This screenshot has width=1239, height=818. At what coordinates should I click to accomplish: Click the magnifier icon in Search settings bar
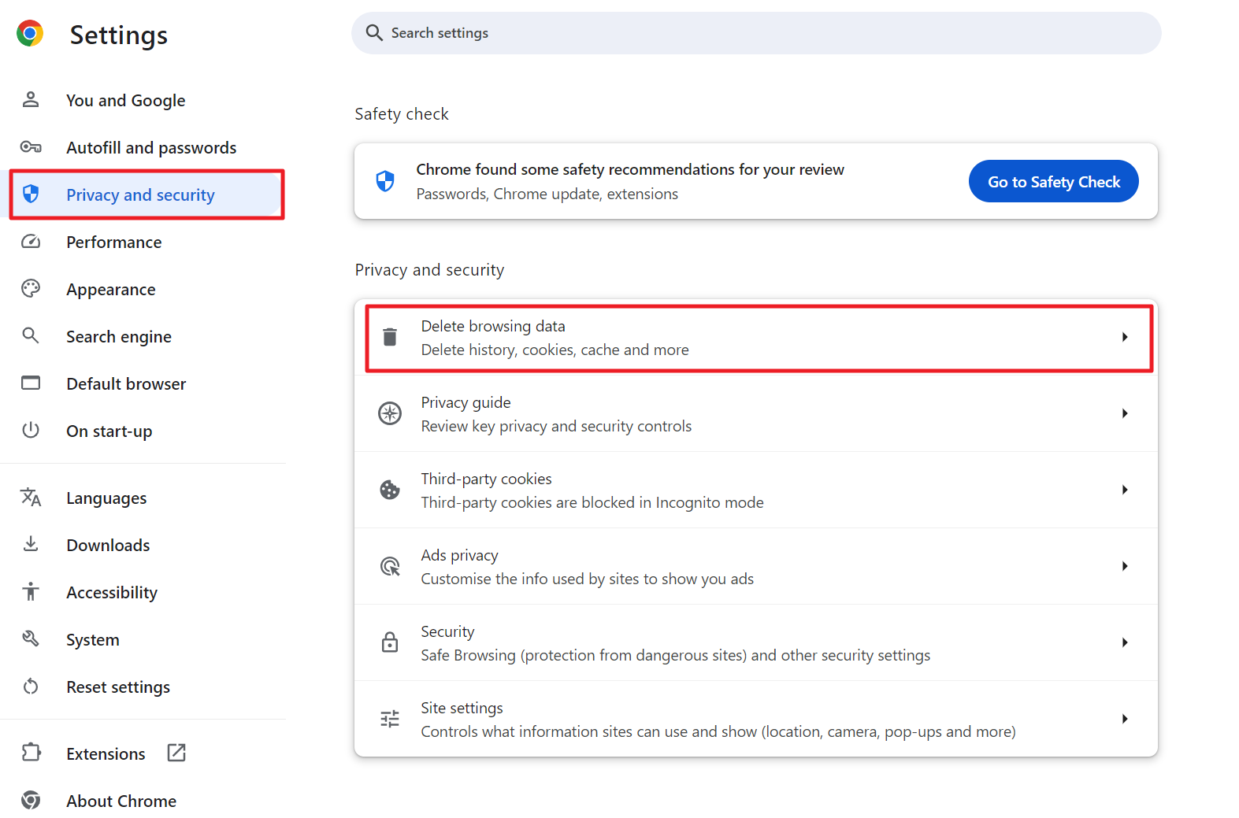click(374, 33)
